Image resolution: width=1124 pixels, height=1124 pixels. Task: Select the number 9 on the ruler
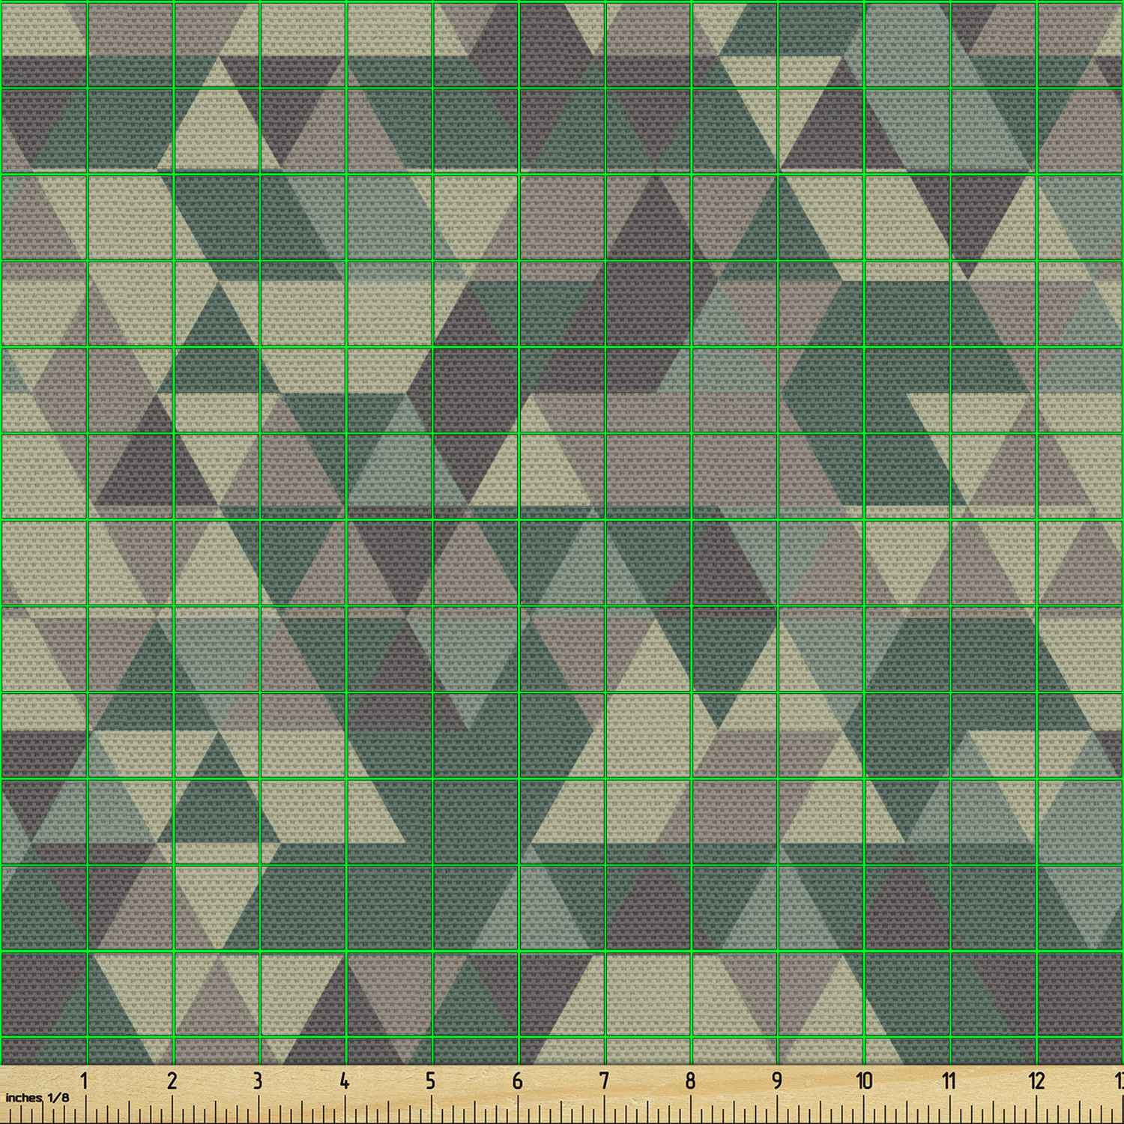pyautogui.click(x=777, y=1081)
